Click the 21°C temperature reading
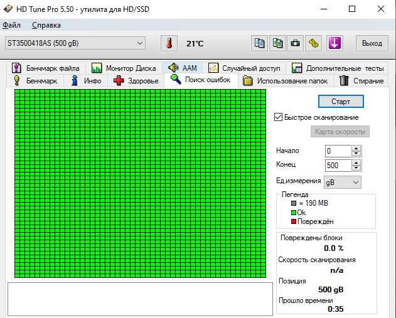Screen dimensions: 396x318 click(195, 44)
